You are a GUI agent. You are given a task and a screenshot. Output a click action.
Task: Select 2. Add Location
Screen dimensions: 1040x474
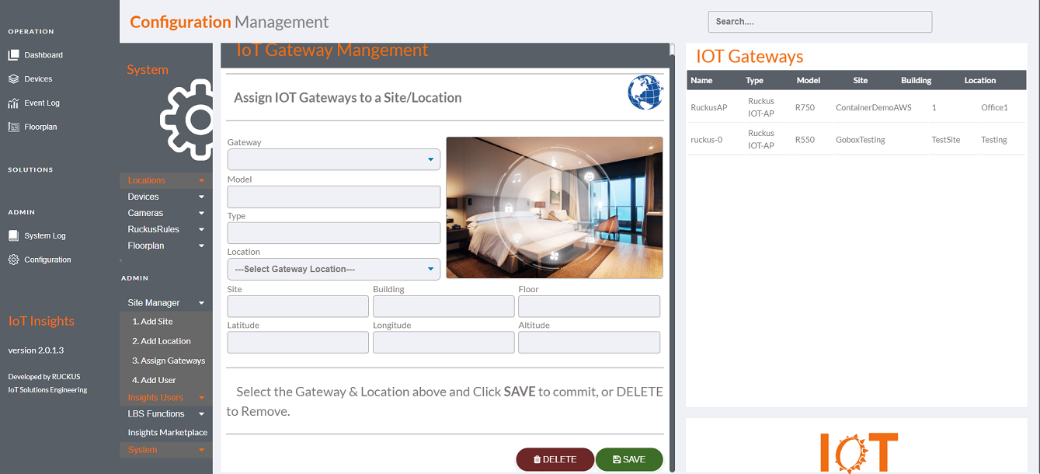[x=161, y=341]
